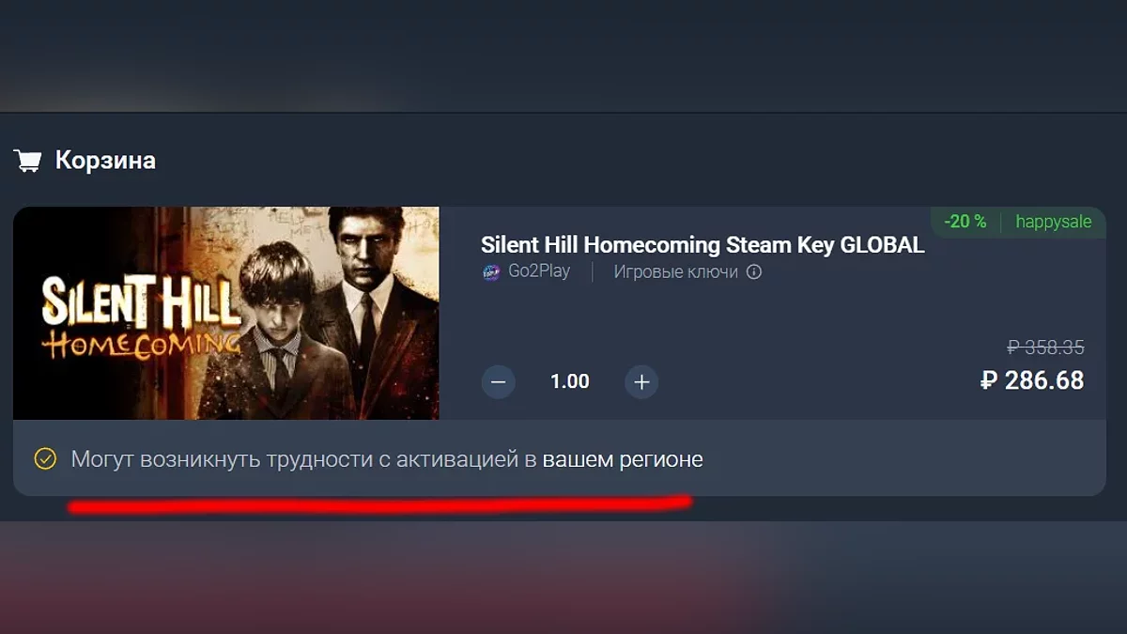Click the -20 % discount badge
Viewport: 1127px width, 634px height.
click(x=965, y=222)
